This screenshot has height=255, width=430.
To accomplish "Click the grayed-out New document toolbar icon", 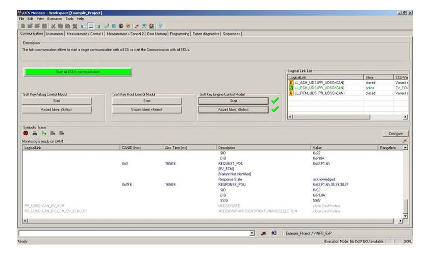I will 23,26.
